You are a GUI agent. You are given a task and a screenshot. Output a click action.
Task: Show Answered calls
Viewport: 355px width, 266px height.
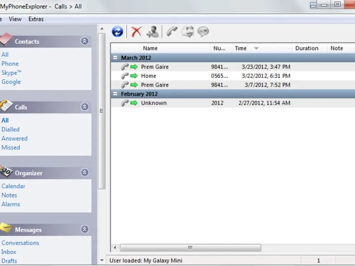pyautogui.click(x=14, y=138)
